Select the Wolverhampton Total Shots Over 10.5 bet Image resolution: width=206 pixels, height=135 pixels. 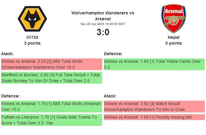pyautogui.click(x=51, y=64)
